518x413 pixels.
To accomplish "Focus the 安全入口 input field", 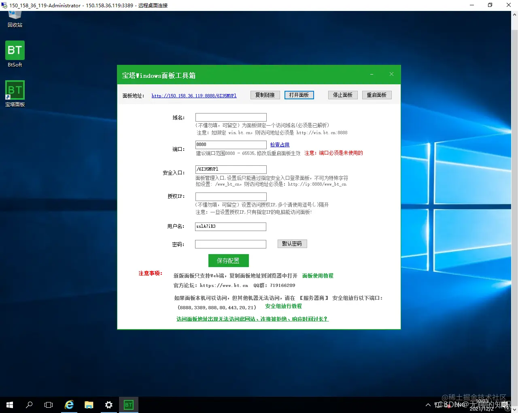I will coord(231,169).
